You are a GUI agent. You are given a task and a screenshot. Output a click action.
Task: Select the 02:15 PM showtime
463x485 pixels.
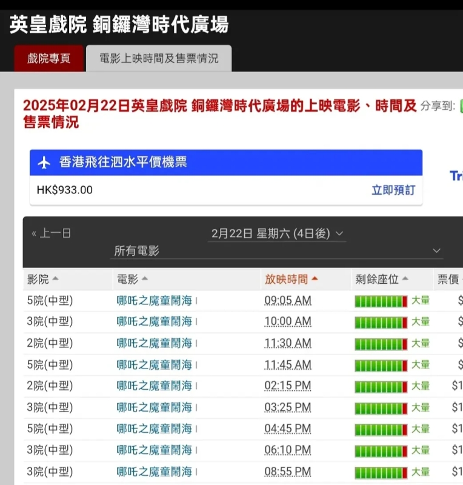coord(288,386)
